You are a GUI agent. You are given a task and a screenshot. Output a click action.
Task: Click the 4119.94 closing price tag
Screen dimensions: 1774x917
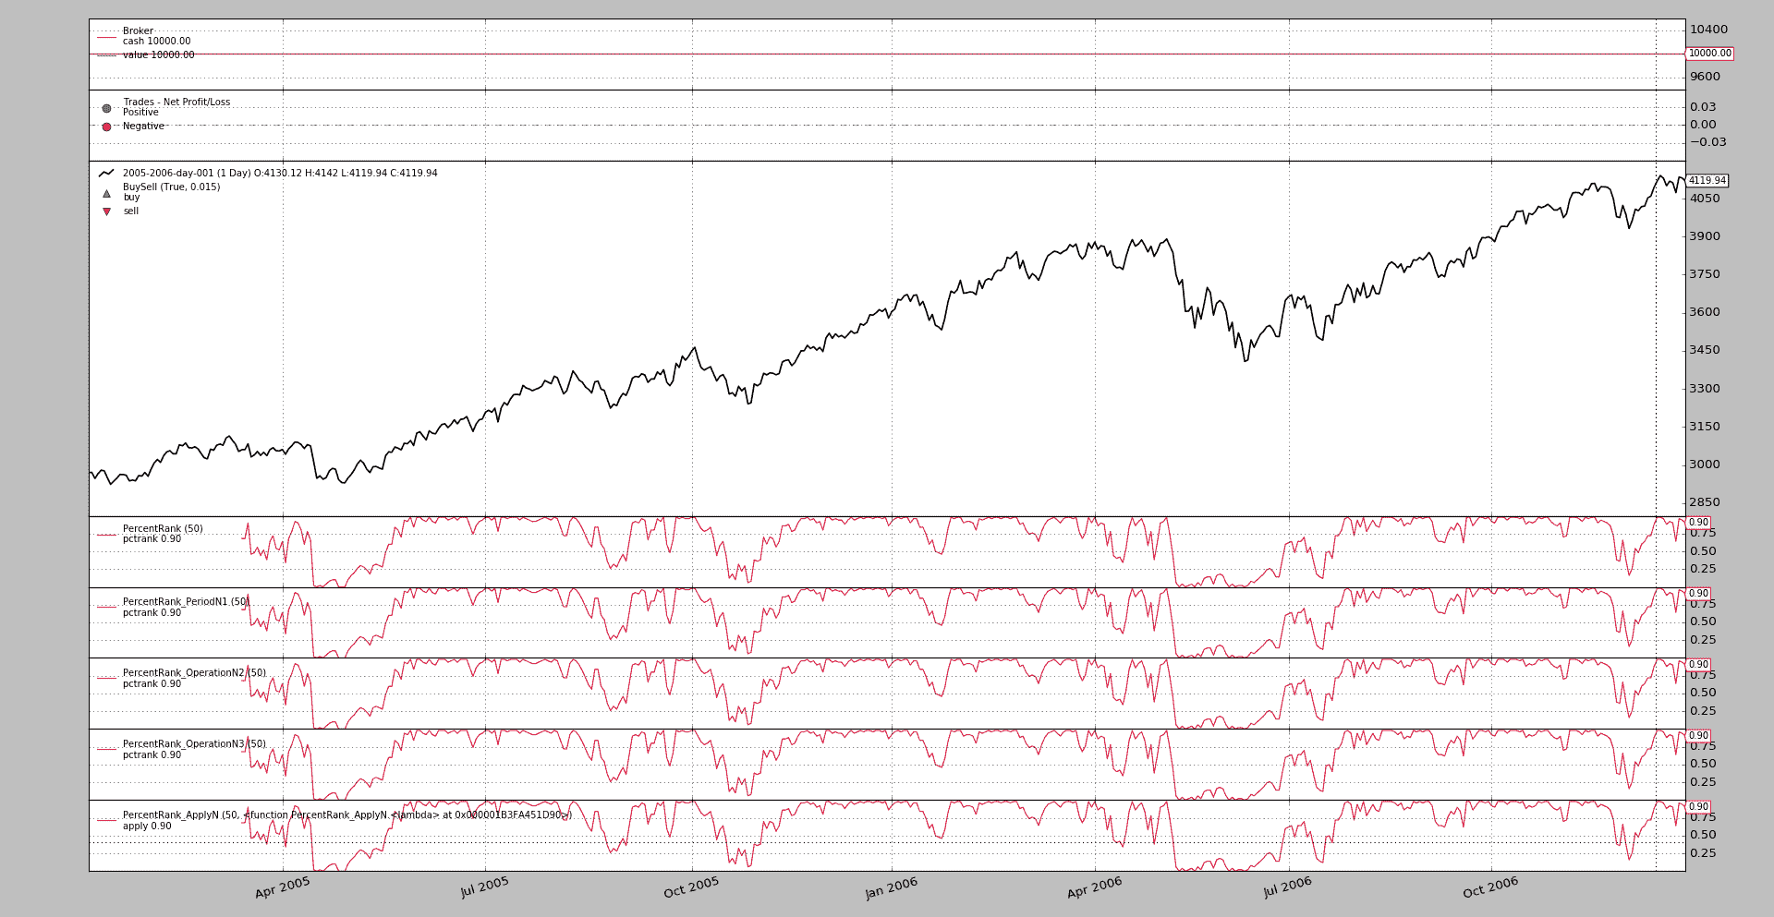(x=1707, y=181)
